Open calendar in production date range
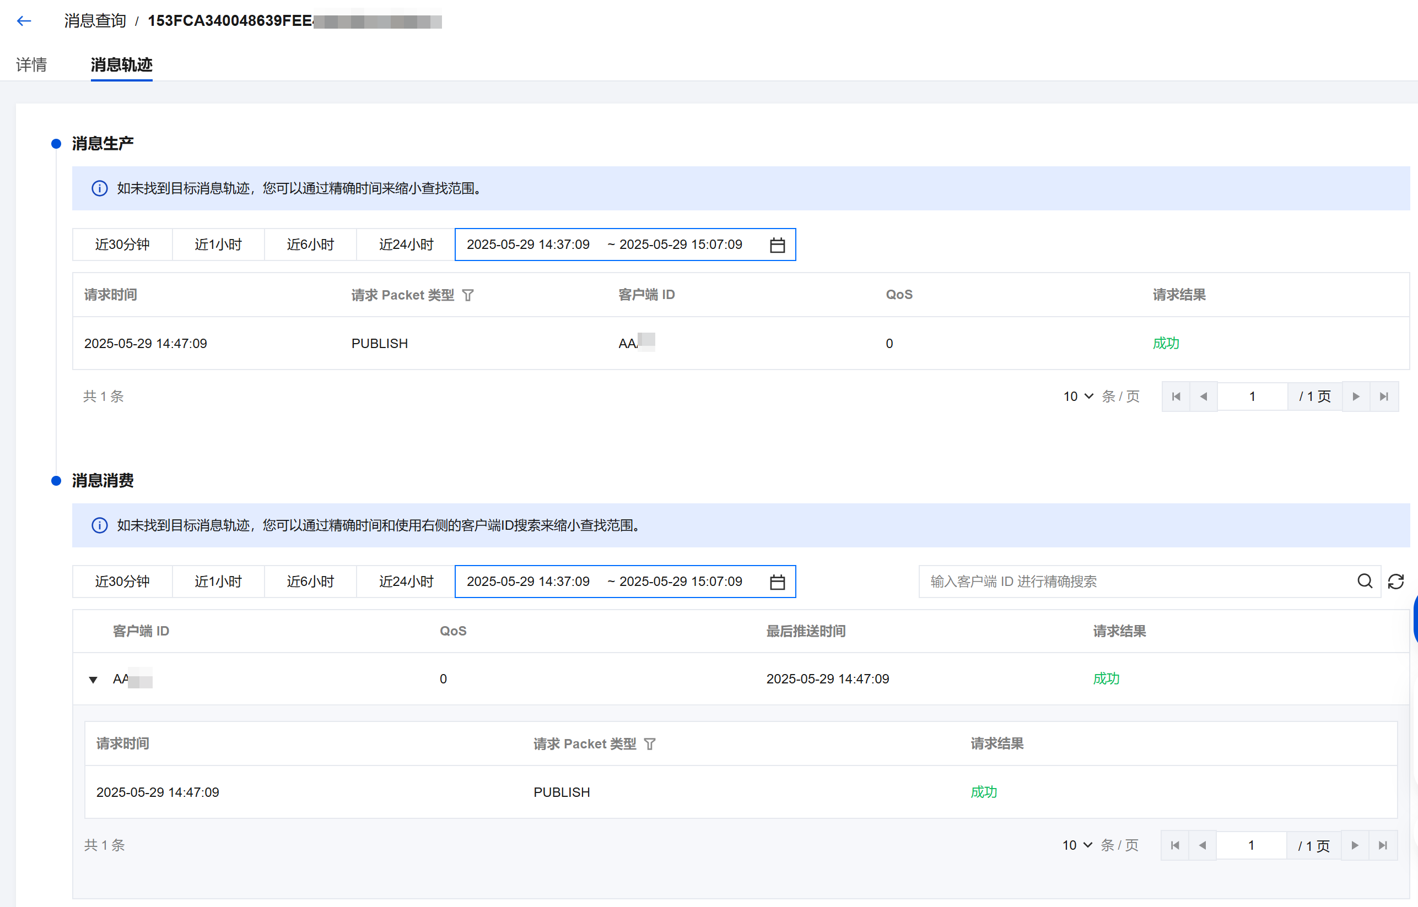1418x907 pixels. [x=777, y=245]
